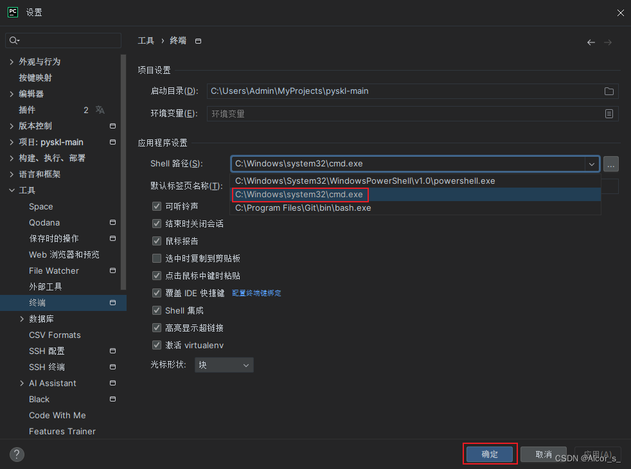Open the Shell 路径 browse (...) icon

(610, 164)
